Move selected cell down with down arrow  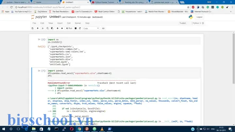pos(62,28)
